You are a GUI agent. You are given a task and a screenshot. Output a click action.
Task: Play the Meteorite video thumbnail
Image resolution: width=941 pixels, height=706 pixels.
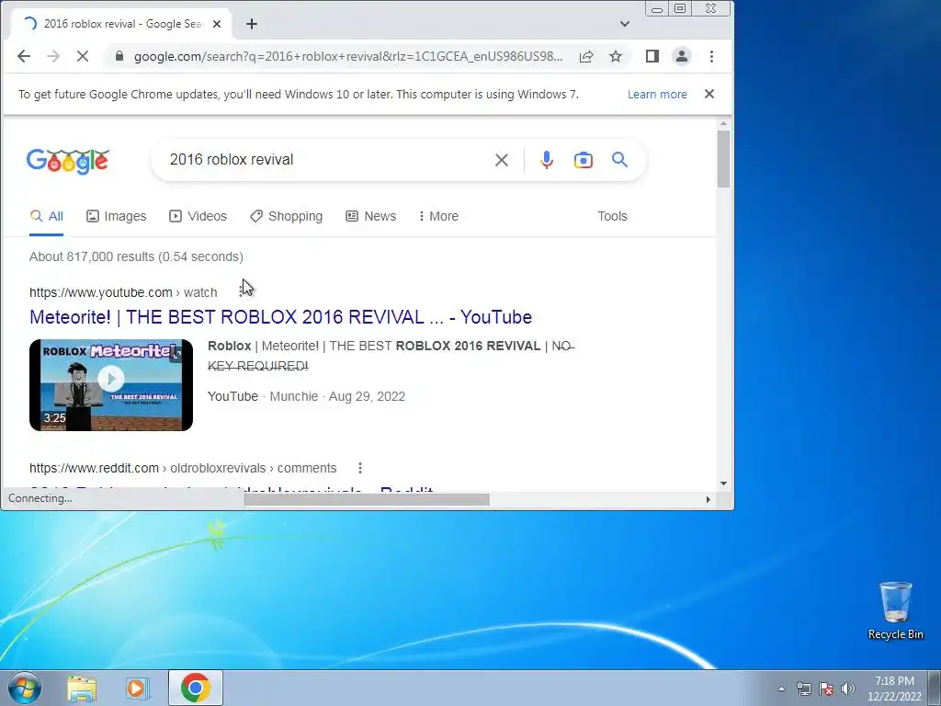pyautogui.click(x=111, y=385)
